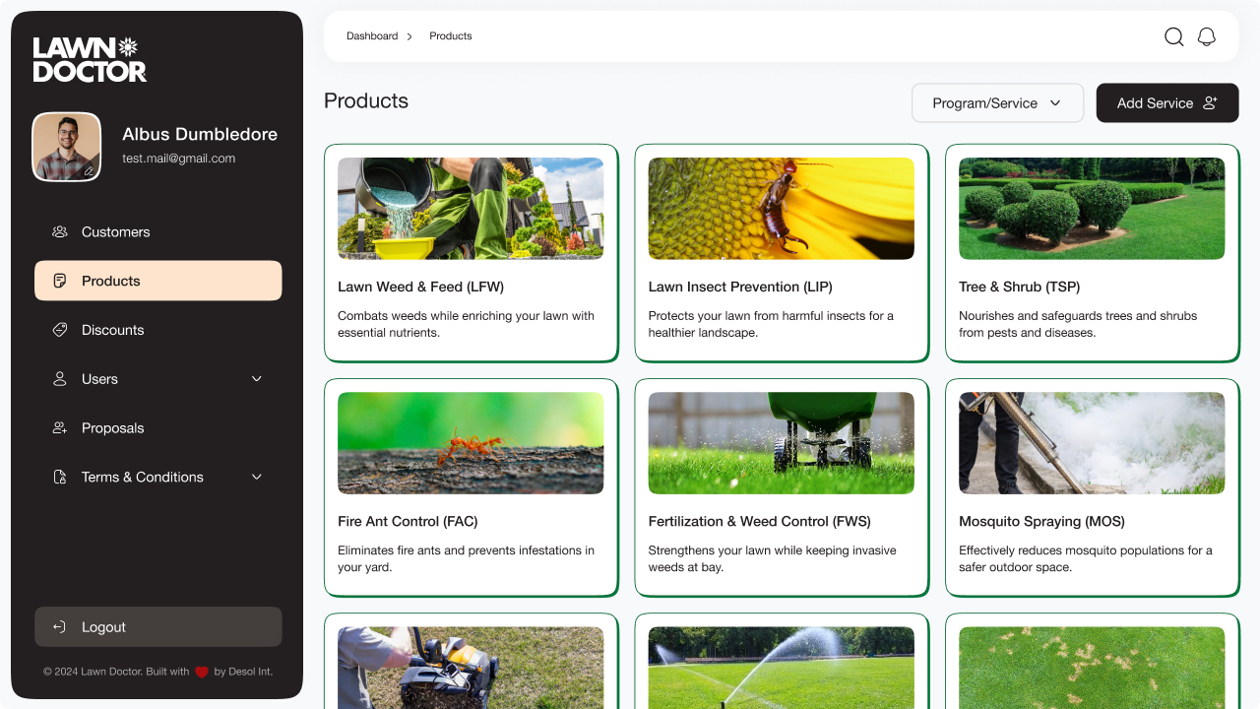Click the Discounts tag icon

tap(60, 330)
